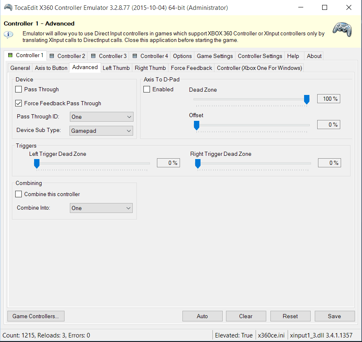362x342 pixels.
Task: Click the status icon on Controller 3 tab
Action: pos(93,56)
